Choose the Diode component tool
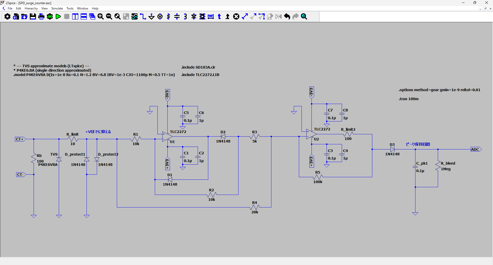493x265 pixels. (194, 17)
